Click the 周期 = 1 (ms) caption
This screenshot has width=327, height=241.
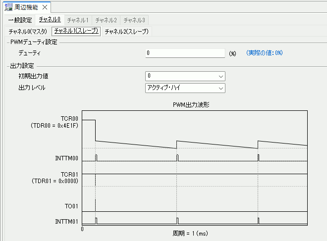pos(190,233)
